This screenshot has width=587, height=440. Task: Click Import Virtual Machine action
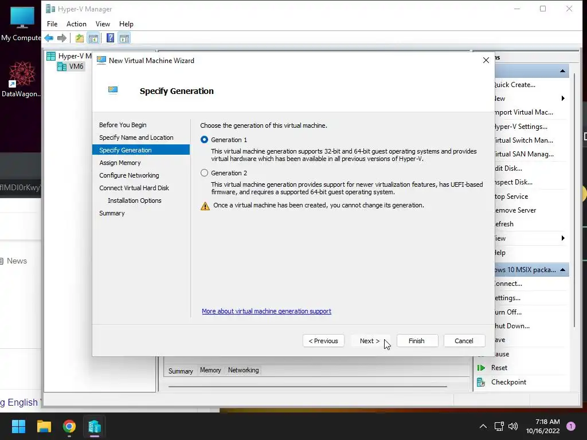[523, 113]
